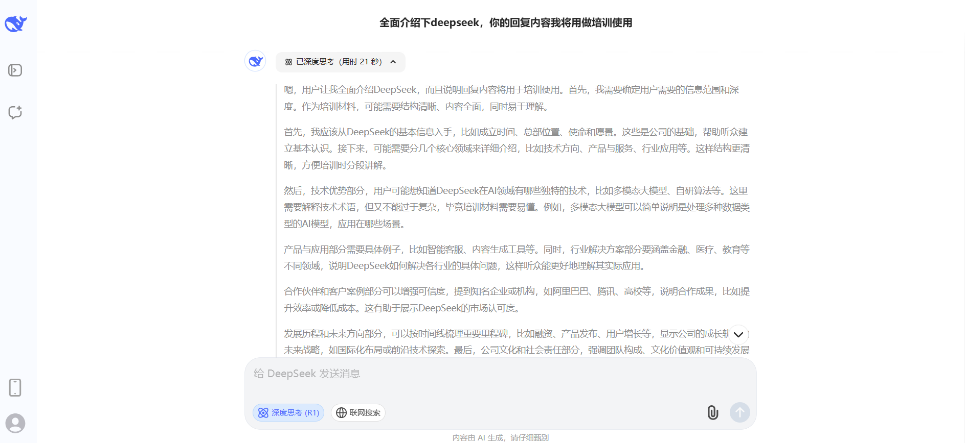Enable 联网搜索 web search
The image size is (965, 443).
(358, 412)
